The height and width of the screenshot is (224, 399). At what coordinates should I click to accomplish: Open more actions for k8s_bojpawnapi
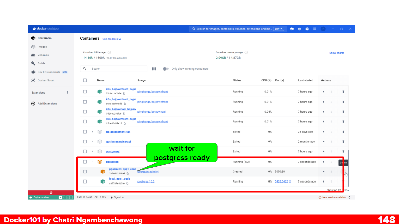pos(331,112)
